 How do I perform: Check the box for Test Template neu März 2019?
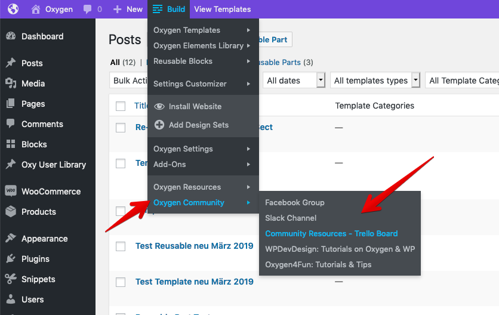[121, 282]
